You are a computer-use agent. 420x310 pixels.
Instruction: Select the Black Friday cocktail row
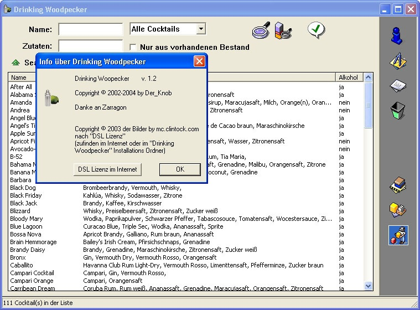pyautogui.click(x=186, y=195)
